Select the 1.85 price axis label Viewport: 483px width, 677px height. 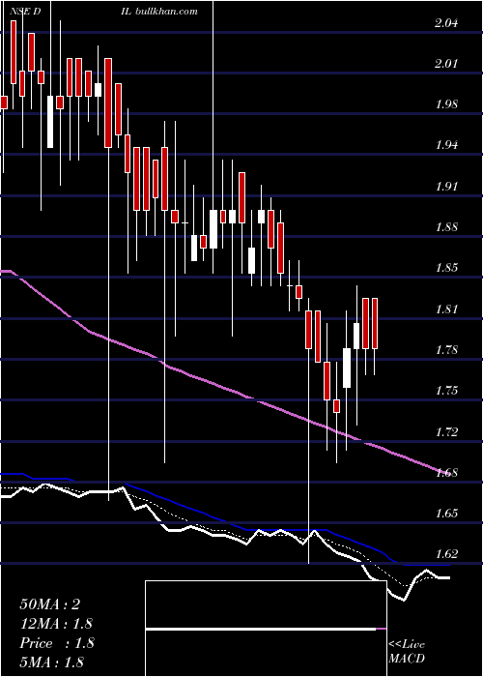(x=446, y=268)
